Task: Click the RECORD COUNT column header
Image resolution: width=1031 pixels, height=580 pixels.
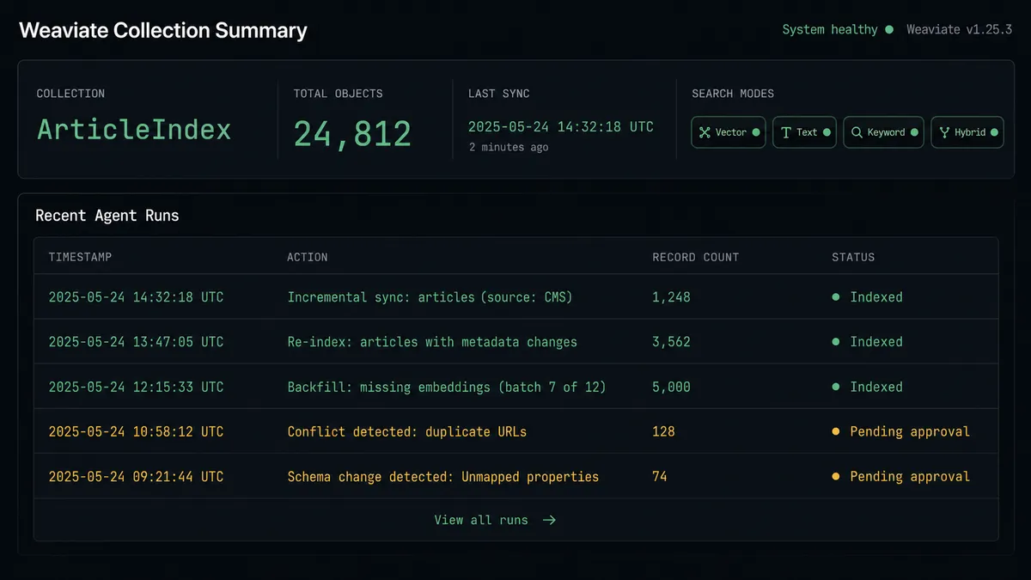Action: (695, 257)
